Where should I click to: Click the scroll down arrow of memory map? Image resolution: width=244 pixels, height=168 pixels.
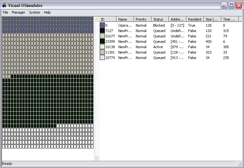point(97,158)
